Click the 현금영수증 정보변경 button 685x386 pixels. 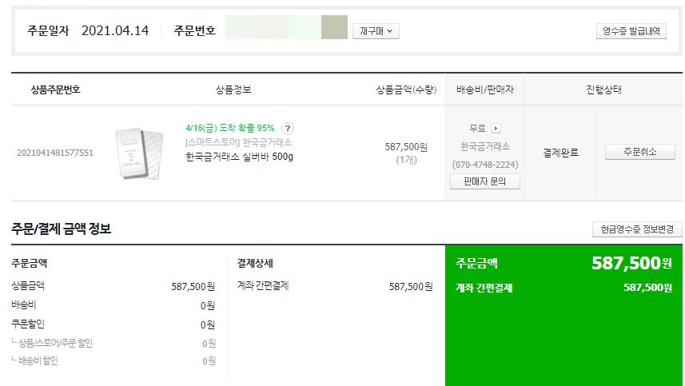pyautogui.click(x=637, y=229)
